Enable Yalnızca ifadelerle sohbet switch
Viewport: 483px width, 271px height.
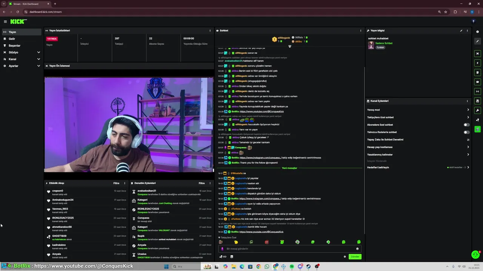[467, 132]
